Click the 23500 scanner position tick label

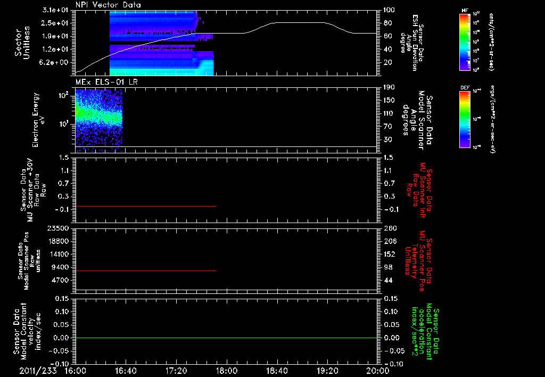click(58, 228)
